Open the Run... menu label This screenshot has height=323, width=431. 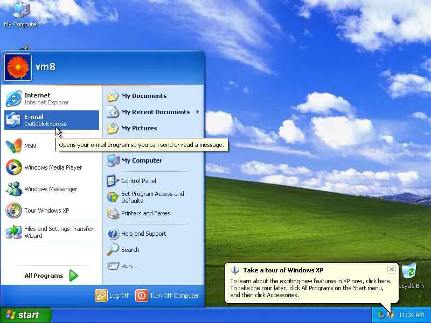pyautogui.click(x=129, y=266)
